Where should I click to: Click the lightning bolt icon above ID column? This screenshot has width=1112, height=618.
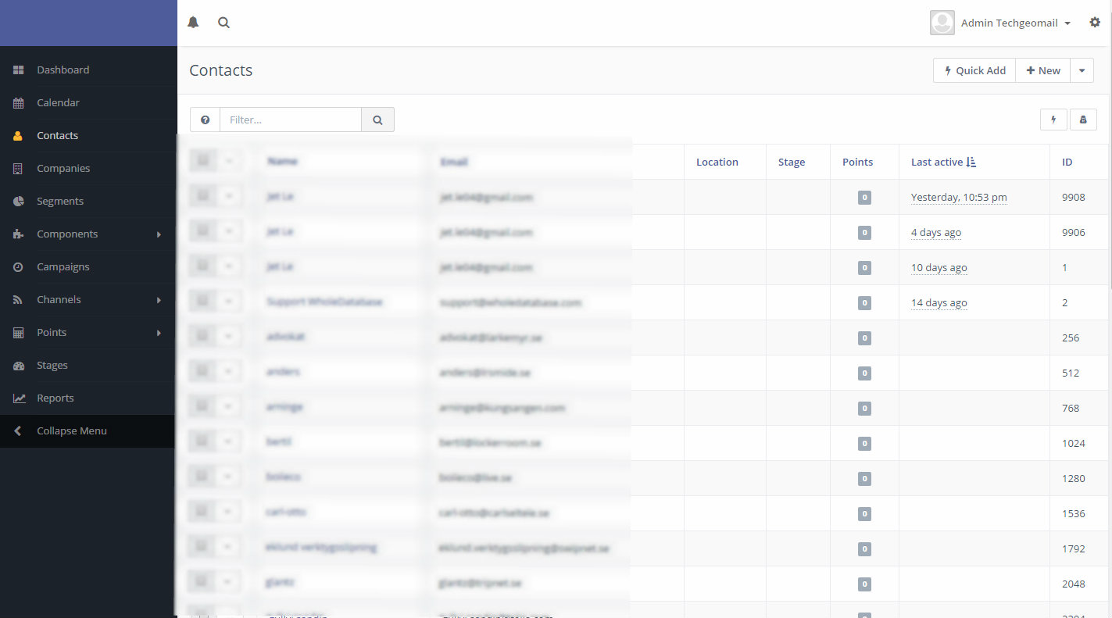point(1053,120)
